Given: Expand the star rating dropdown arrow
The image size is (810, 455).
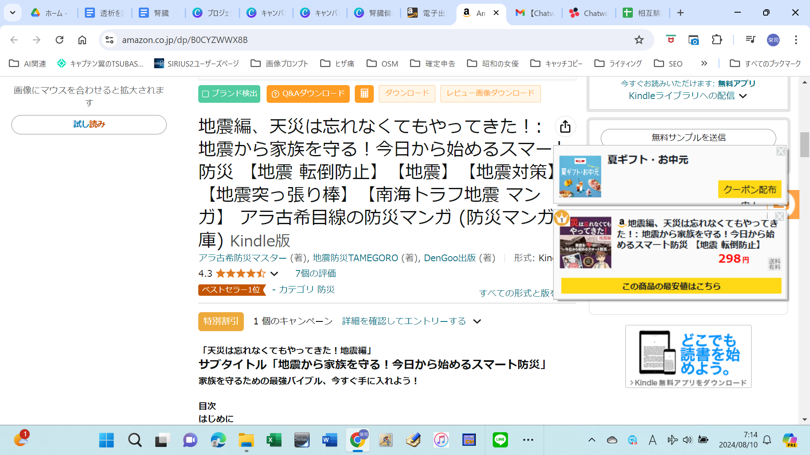Looking at the screenshot, I should [274, 273].
